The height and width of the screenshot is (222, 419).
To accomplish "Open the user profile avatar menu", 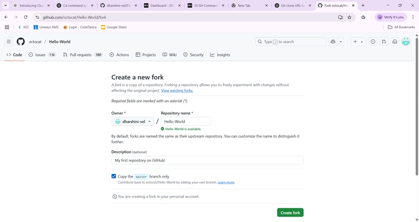I will [x=406, y=42].
